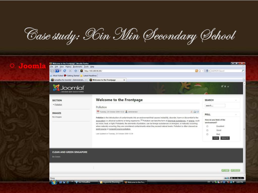Image resolution: width=258 pixels, height=193 pixels.
Task: Switch to the myjoomla [Running] taskbar button
Action: [111, 182]
